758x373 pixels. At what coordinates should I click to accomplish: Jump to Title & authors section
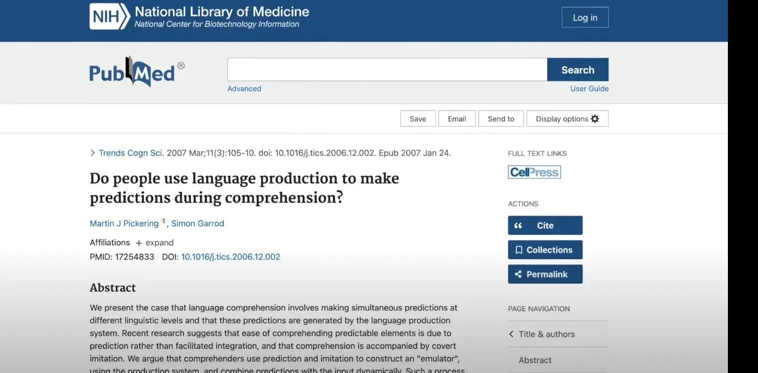pyautogui.click(x=546, y=334)
